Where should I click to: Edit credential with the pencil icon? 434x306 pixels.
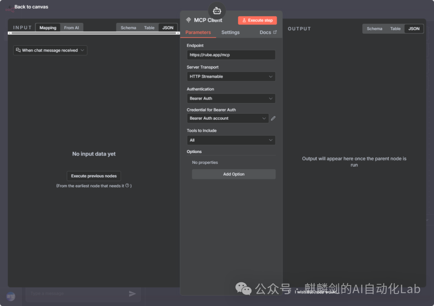coord(273,118)
